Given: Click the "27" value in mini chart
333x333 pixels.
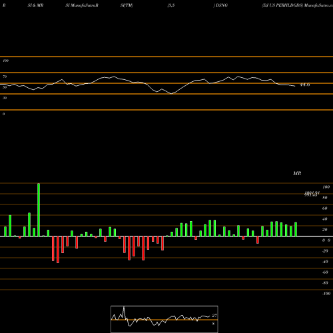Looking at the screenshot, I should point(214,316).
